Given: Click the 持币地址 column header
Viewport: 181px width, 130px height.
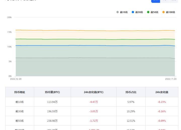Looking at the screenshot, I should 20,92.
